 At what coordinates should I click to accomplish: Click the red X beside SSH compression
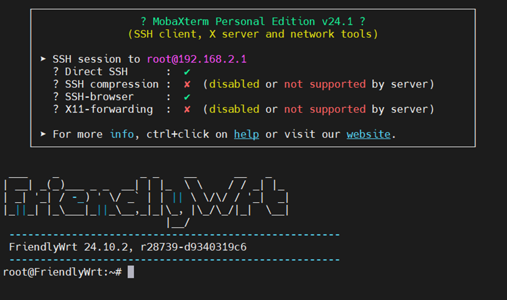tap(187, 84)
